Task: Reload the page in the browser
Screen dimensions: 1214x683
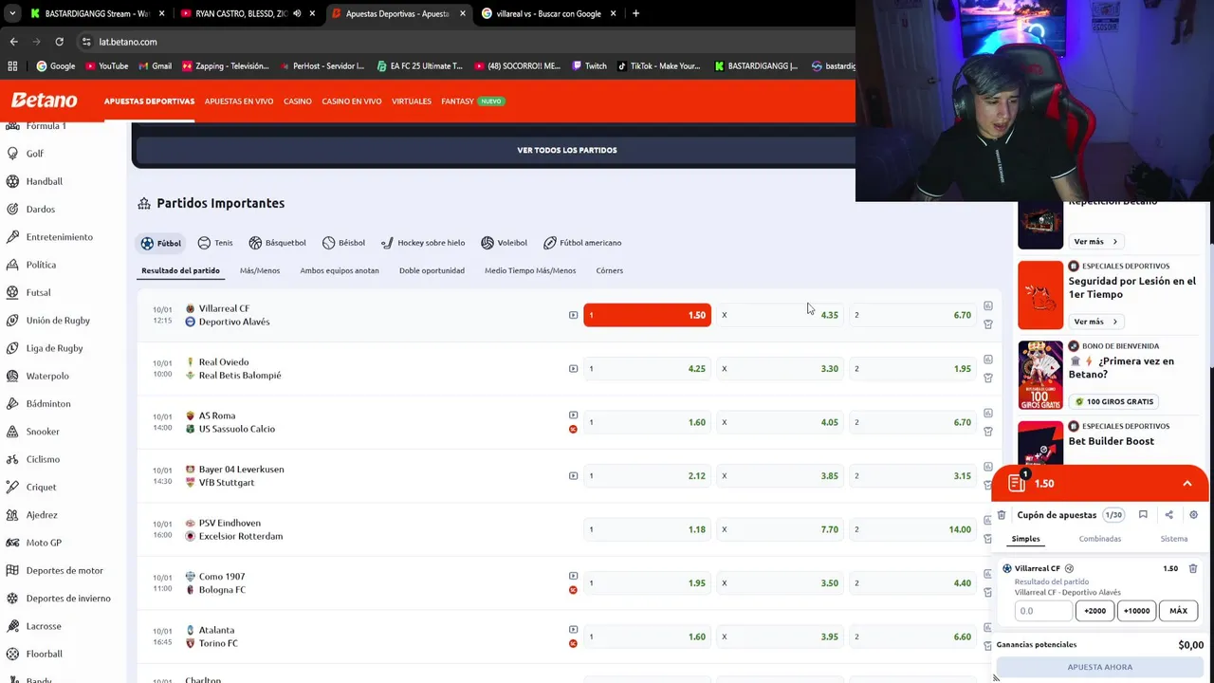Action: click(x=59, y=42)
